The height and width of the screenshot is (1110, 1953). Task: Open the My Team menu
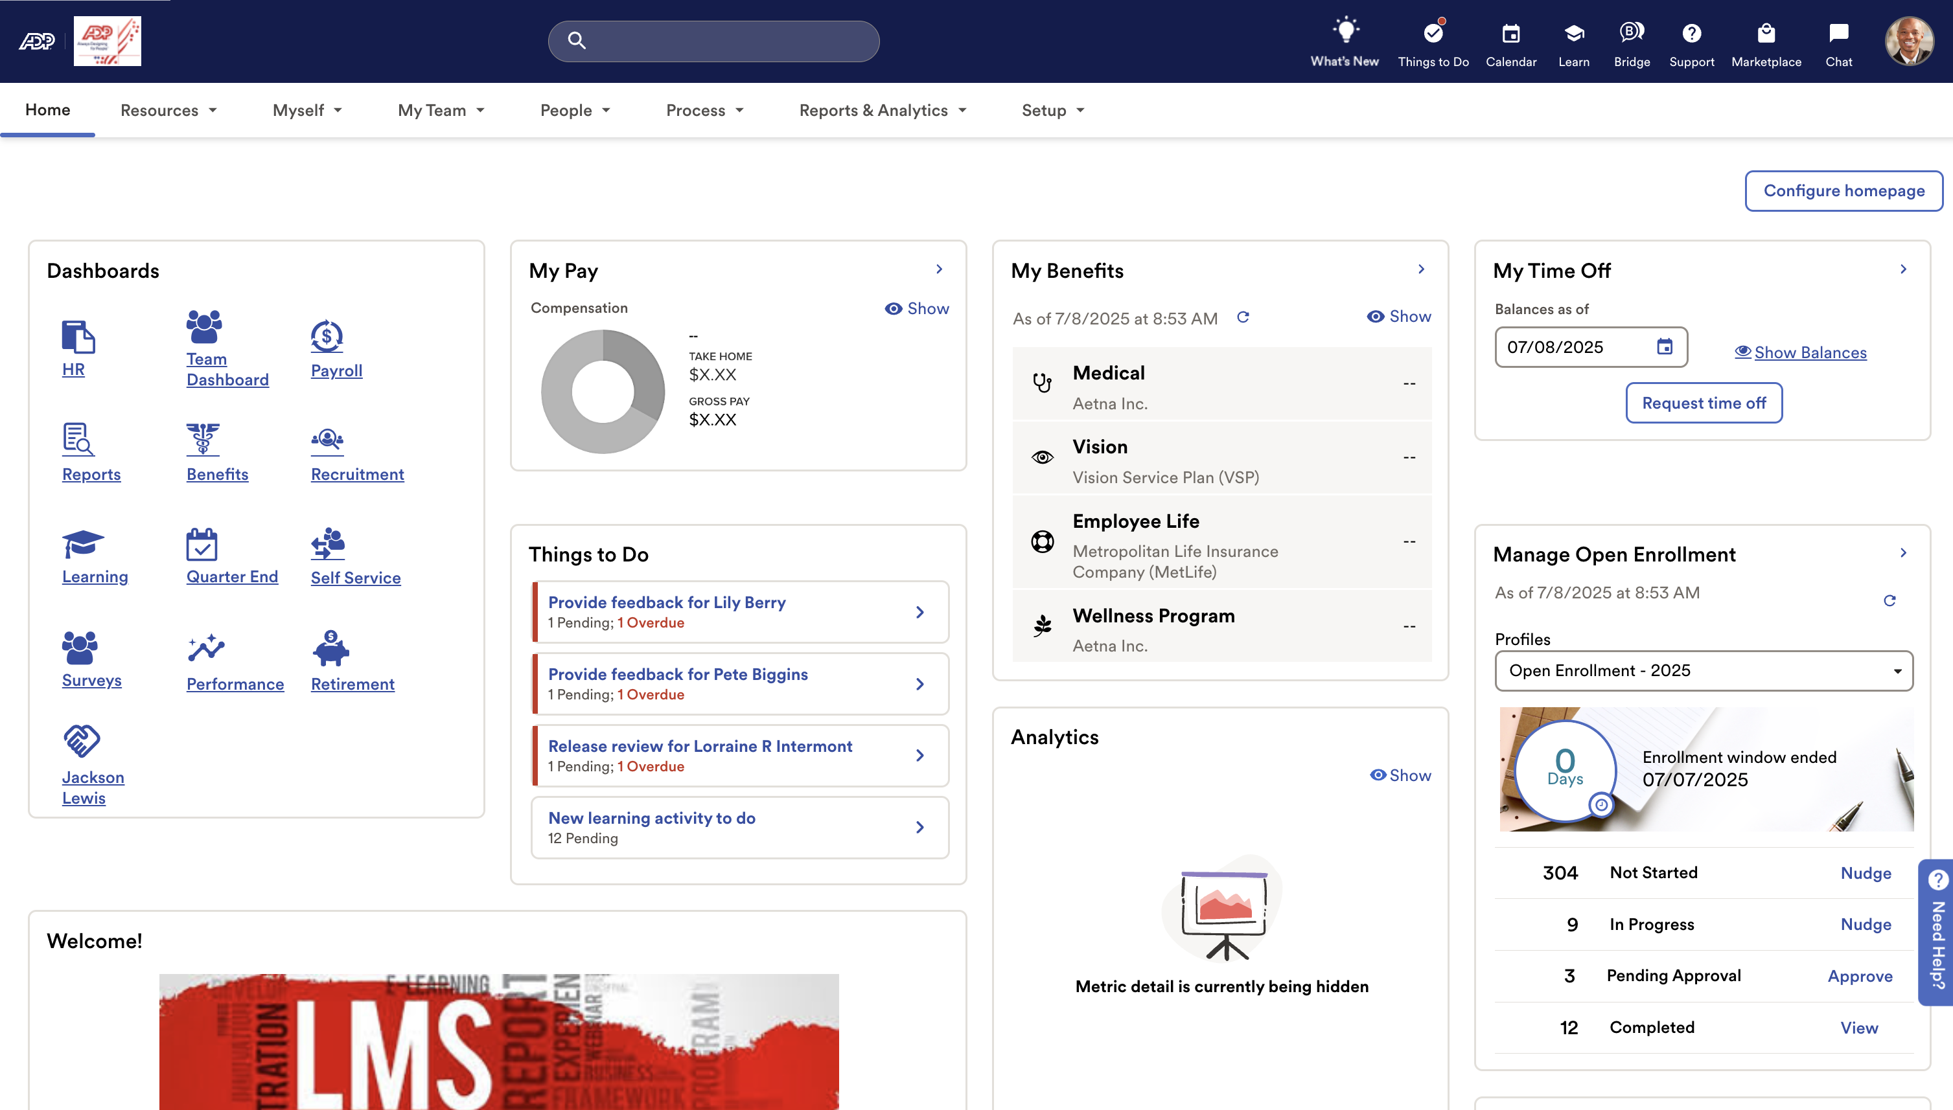[441, 111]
